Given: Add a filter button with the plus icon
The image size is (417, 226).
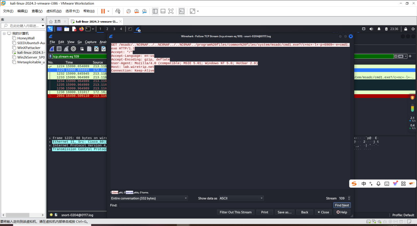Looking at the screenshot, I should [x=410, y=56].
